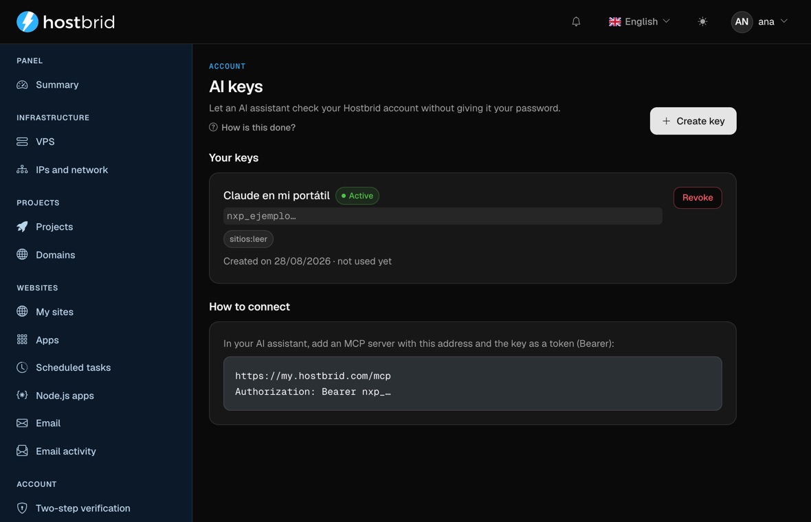The image size is (811, 522).
Task: Click the Created on 28/08/2026 text
Action: (x=277, y=261)
